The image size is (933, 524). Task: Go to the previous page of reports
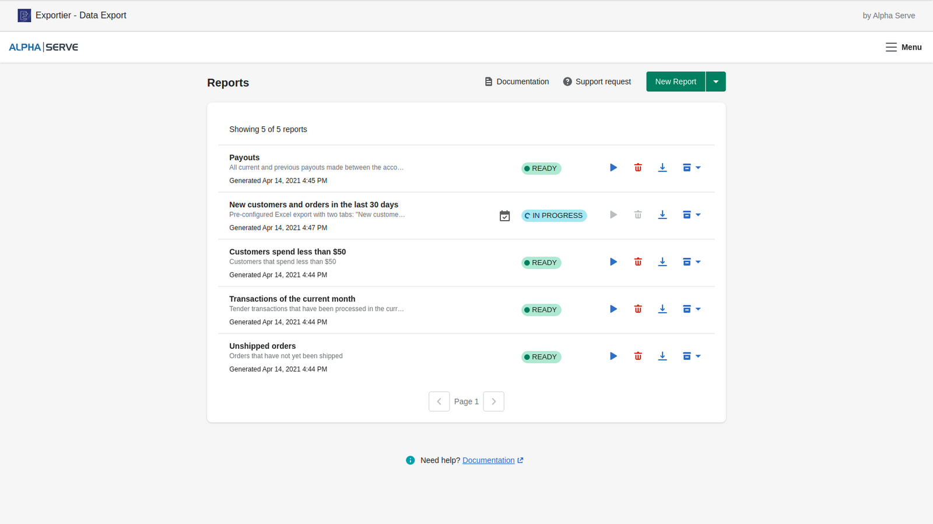click(x=439, y=401)
